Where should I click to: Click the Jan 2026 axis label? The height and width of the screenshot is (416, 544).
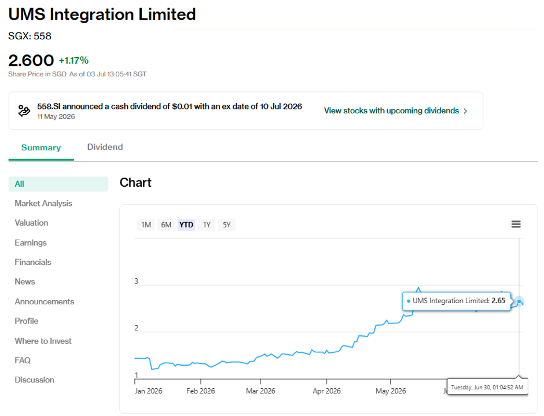click(x=149, y=391)
